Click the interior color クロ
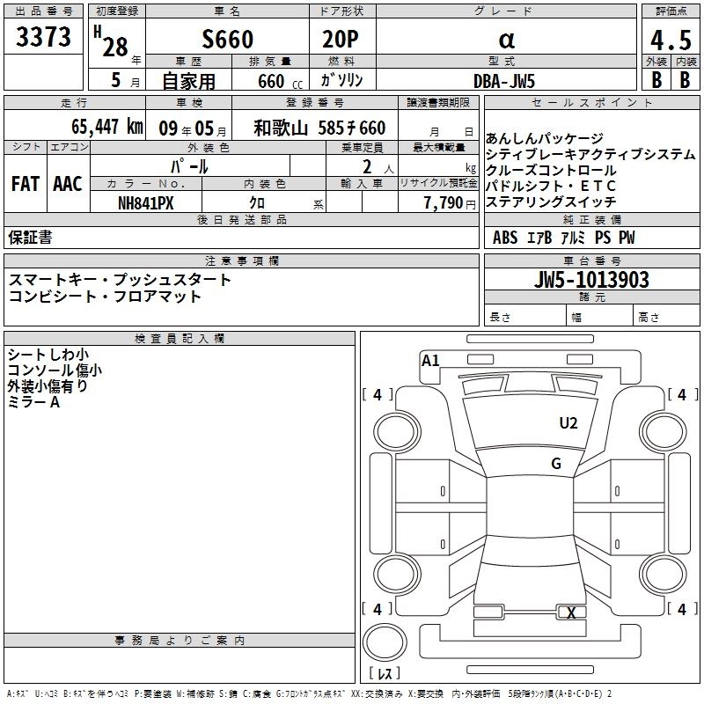Image resolution: width=704 pixels, height=704 pixels. click(x=257, y=203)
